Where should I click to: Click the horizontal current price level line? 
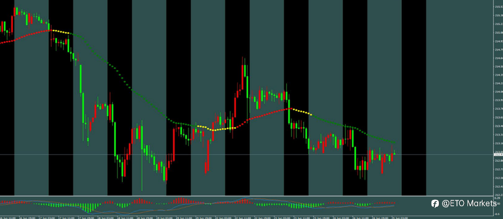tap(247, 155)
